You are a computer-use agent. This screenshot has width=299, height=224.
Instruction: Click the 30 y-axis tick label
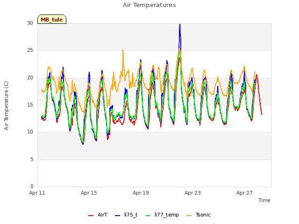(x=30, y=23)
